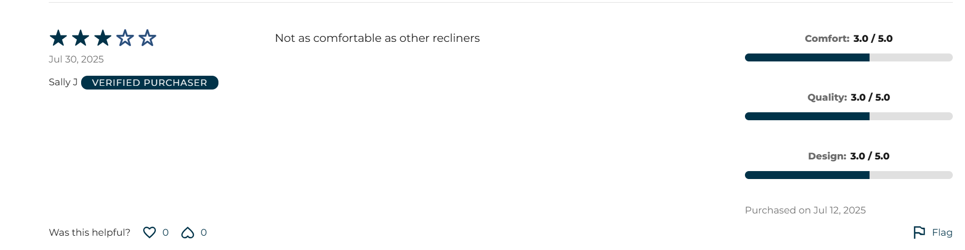The image size is (965, 250).
Task: Click the VERIFIED PURCHASER badge
Action: coord(150,83)
